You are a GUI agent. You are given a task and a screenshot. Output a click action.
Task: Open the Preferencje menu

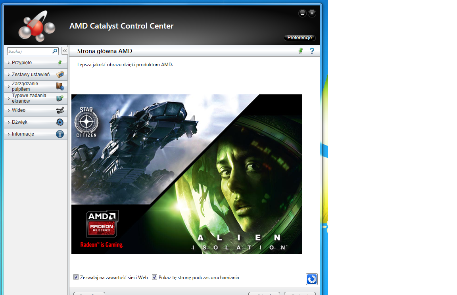(300, 38)
